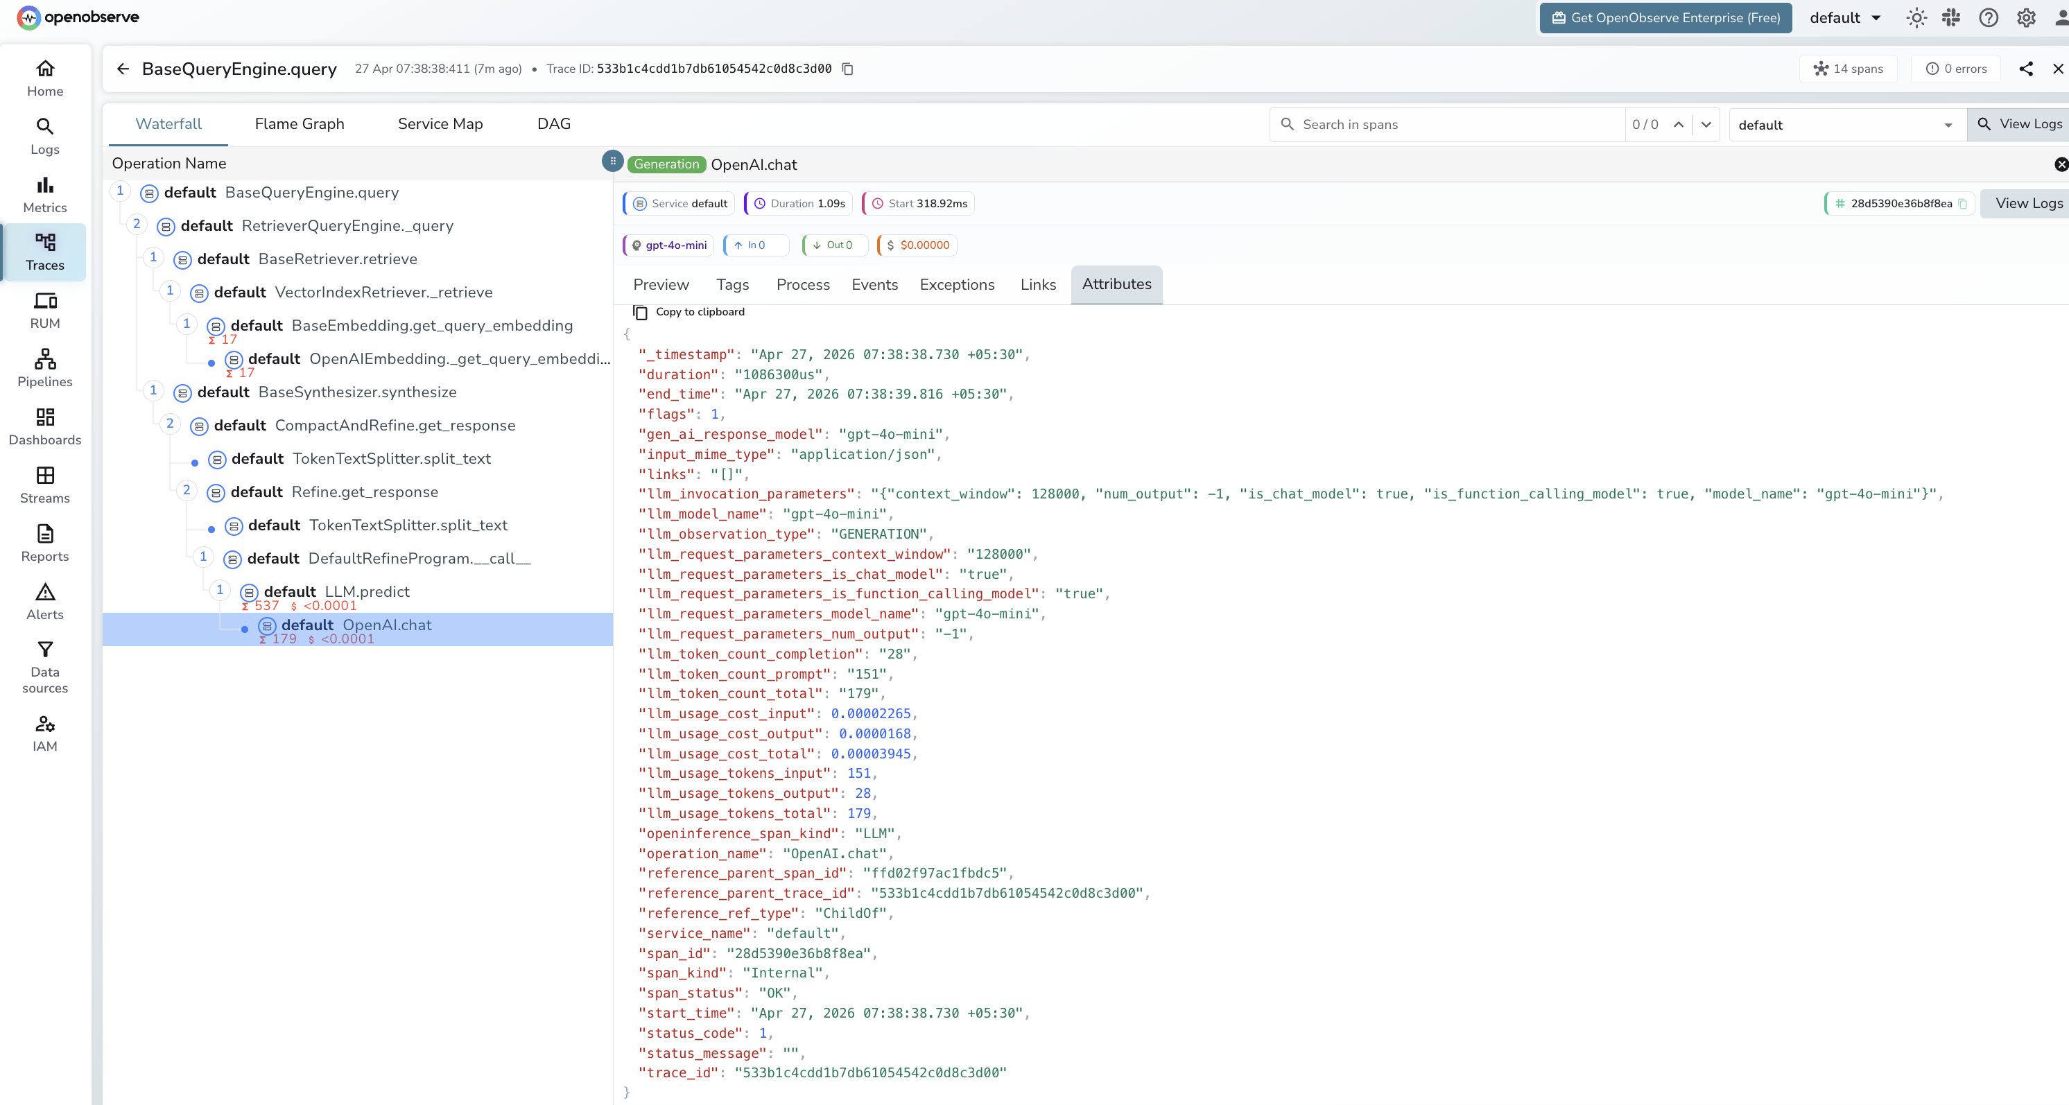The image size is (2069, 1105).
Task: Open help using the question mark icon
Action: tap(1989, 17)
